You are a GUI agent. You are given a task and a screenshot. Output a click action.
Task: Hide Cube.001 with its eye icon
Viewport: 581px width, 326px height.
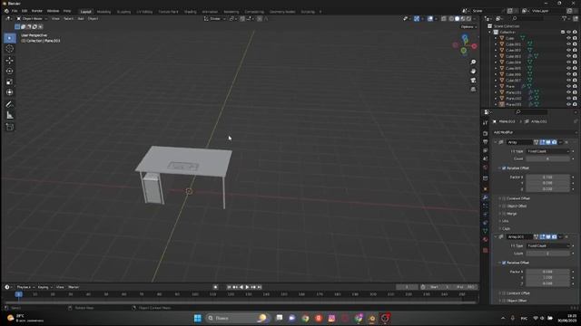pyautogui.click(x=569, y=44)
